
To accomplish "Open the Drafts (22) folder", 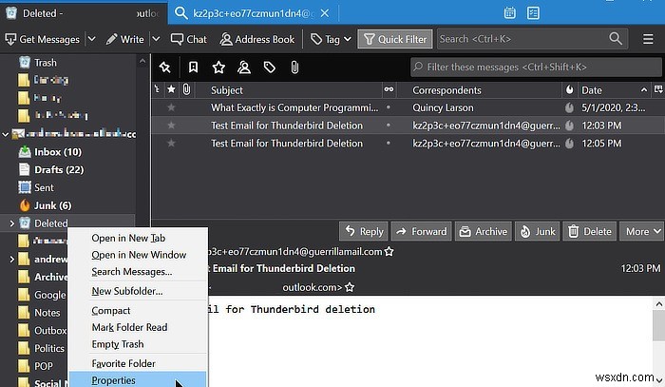I will [x=59, y=169].
